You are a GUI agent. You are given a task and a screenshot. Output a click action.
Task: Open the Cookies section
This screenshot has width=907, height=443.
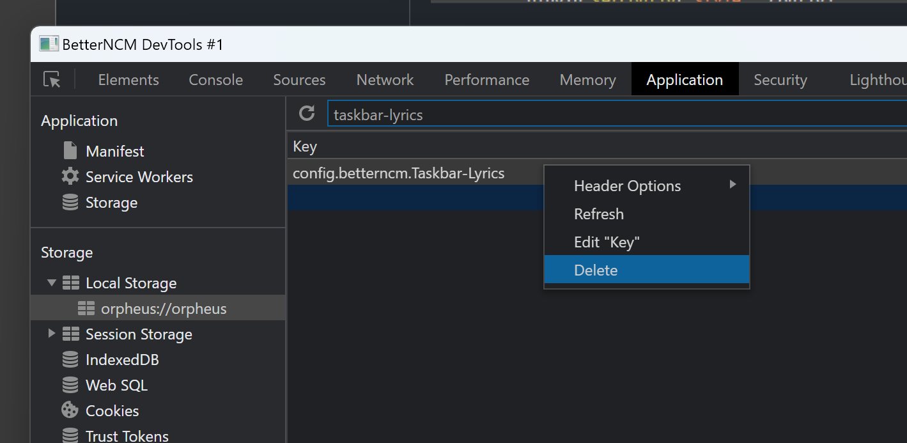112,410
